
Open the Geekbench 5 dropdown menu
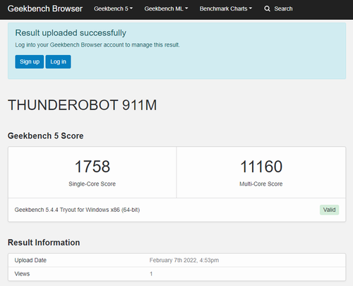(113, 8)
